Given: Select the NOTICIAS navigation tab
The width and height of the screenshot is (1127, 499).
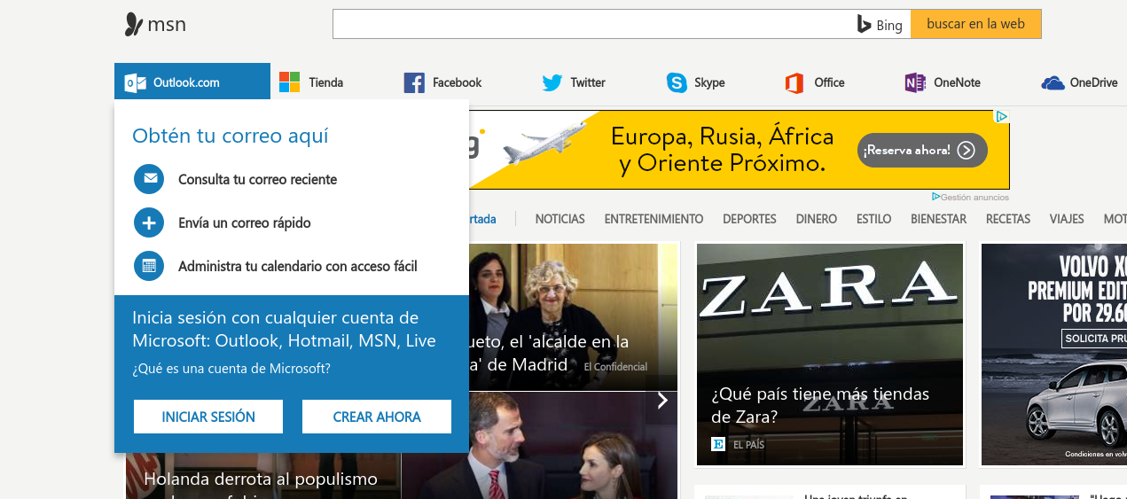Looking at the screenshot, I should pos(560,219).
